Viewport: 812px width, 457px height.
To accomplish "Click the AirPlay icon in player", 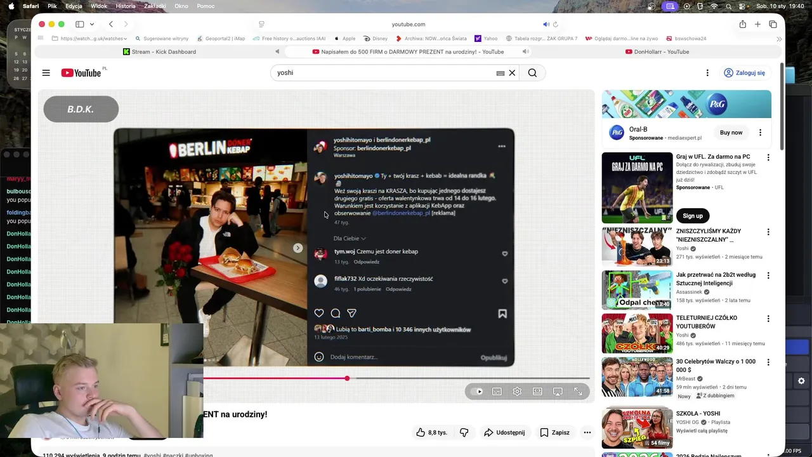I will coord(558,392).
